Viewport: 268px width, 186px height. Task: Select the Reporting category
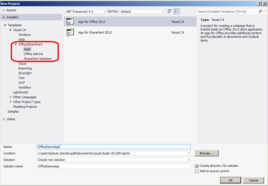[x=25, y=68]
